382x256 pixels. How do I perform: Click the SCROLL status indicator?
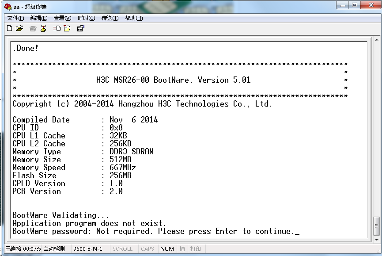pos(122,248)
